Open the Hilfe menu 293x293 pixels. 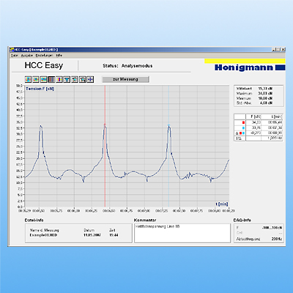(59, 56)
